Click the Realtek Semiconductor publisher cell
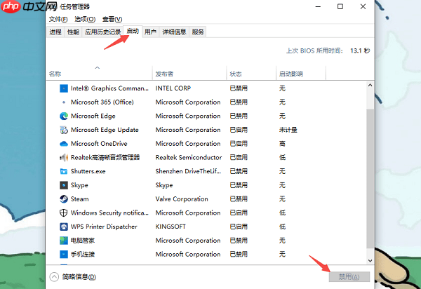This screenshot has height=289, width=421. point(189,158)
